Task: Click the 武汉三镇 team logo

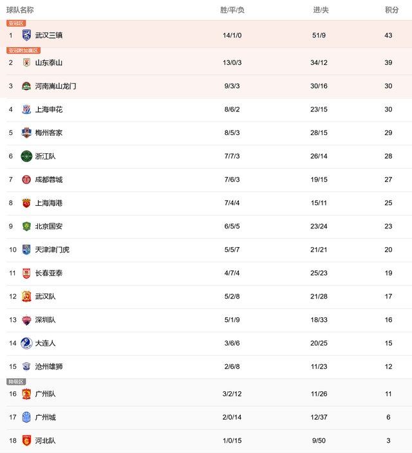Action: pos(26,35)
